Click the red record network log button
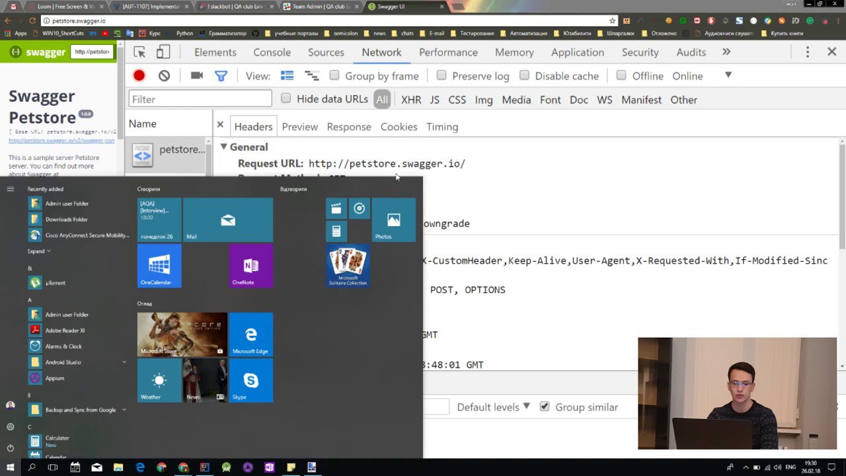 139,75
